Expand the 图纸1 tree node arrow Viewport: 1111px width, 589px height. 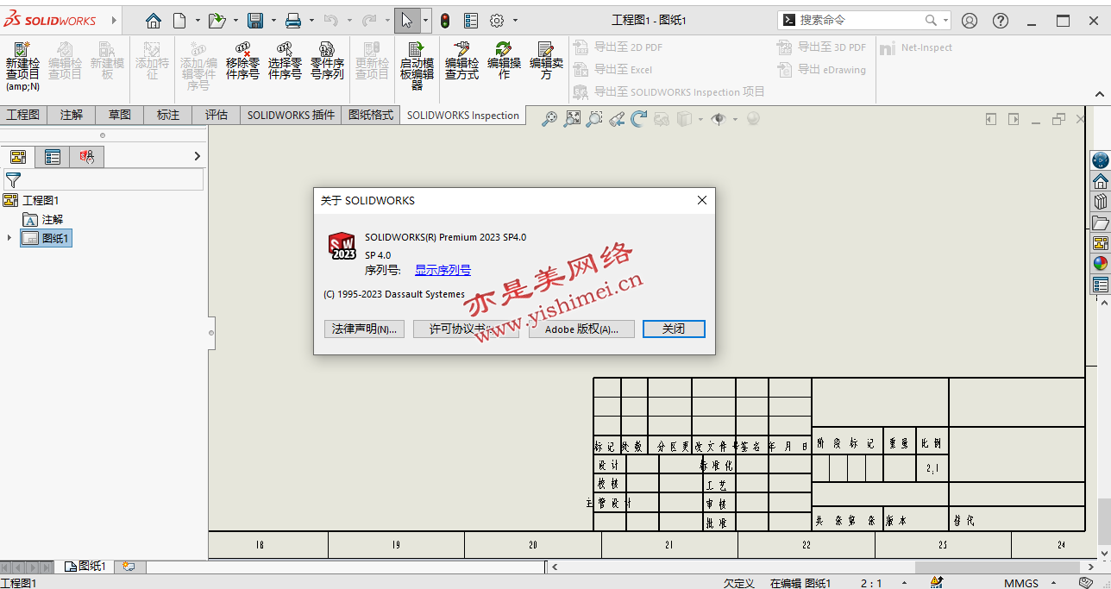tap(9, 238)
